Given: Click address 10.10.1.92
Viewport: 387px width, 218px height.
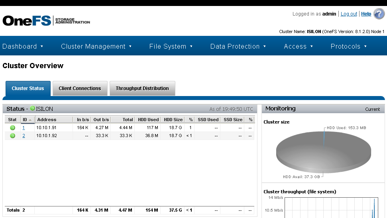Looking at the screenshot, I should click(46, 136).
